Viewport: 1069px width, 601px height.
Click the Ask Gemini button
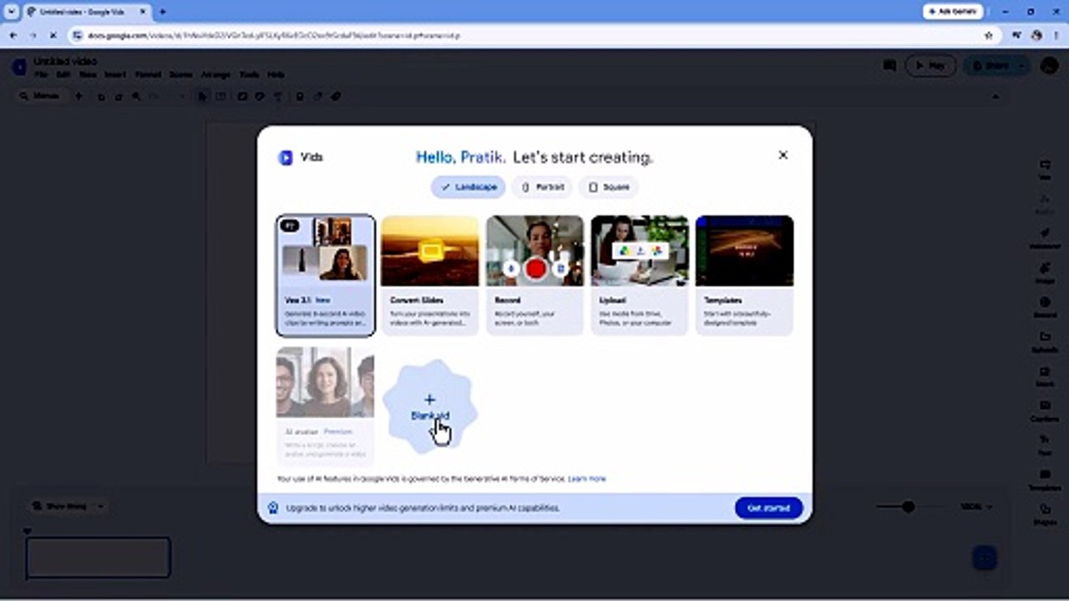tap(952, 12)
